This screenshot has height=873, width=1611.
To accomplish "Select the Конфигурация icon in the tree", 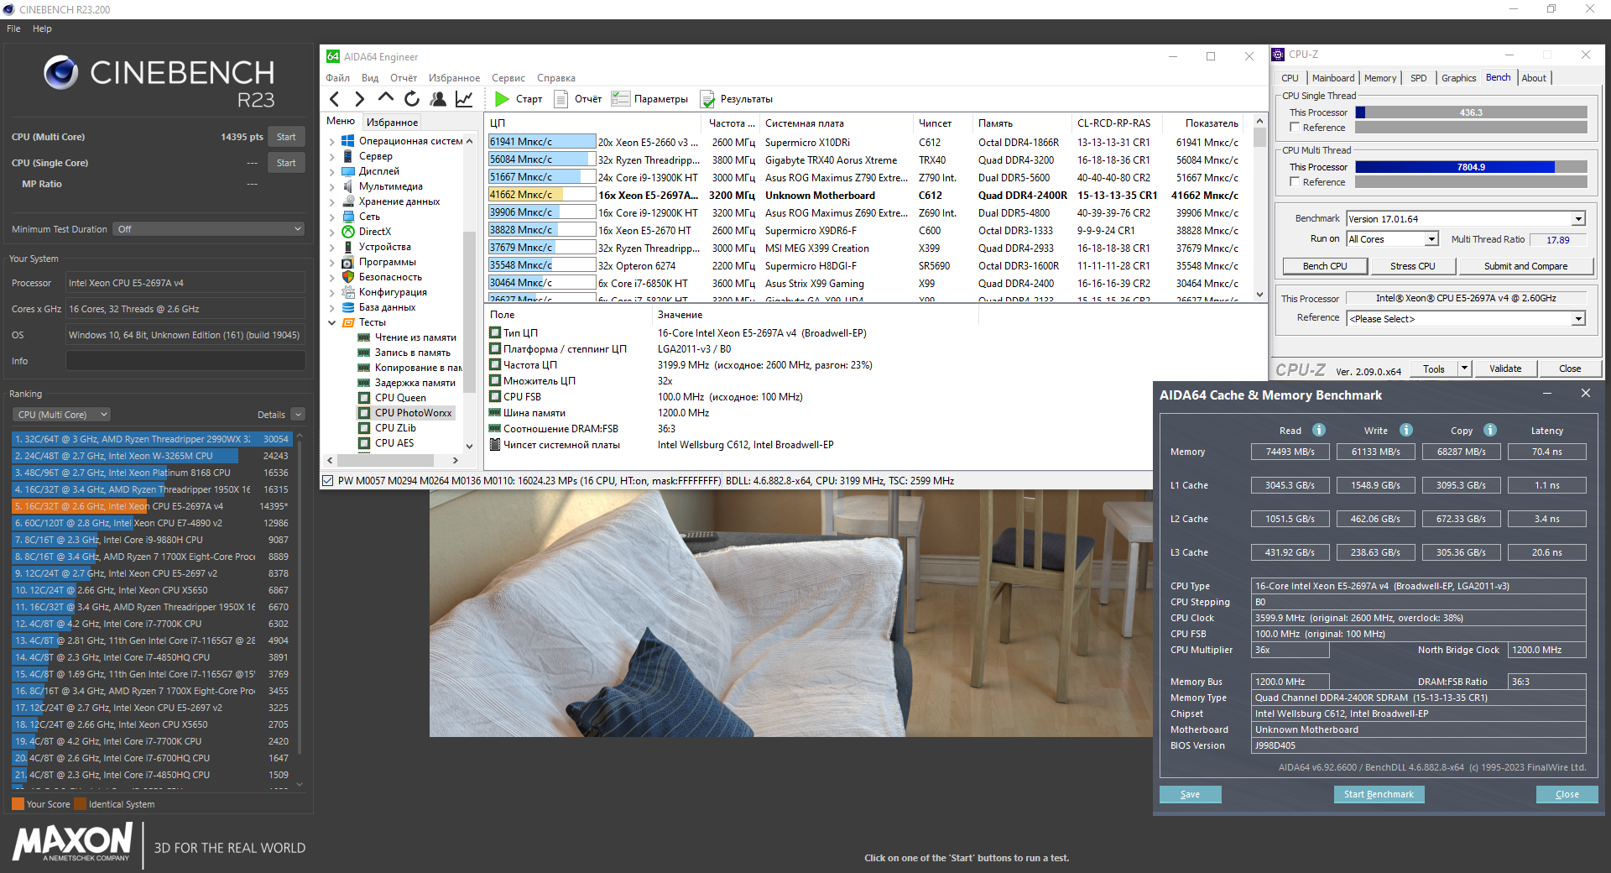I will 348,292.
